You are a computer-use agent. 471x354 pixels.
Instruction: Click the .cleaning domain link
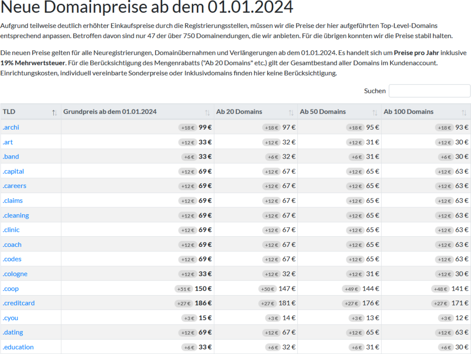(16, 216)
